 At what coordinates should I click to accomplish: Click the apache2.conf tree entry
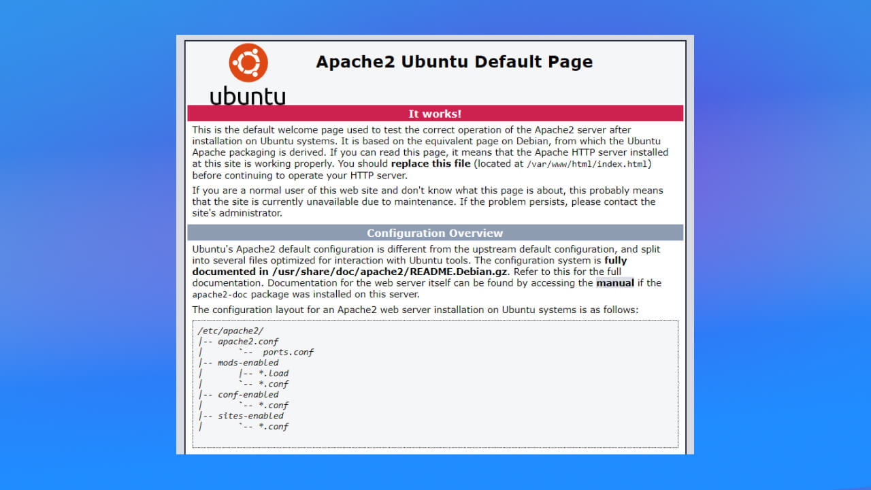click(x=248, y=342)
